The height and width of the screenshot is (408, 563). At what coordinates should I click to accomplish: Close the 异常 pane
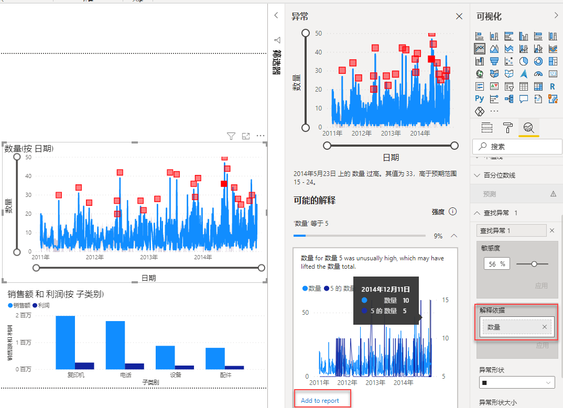(x=459, y=16)
